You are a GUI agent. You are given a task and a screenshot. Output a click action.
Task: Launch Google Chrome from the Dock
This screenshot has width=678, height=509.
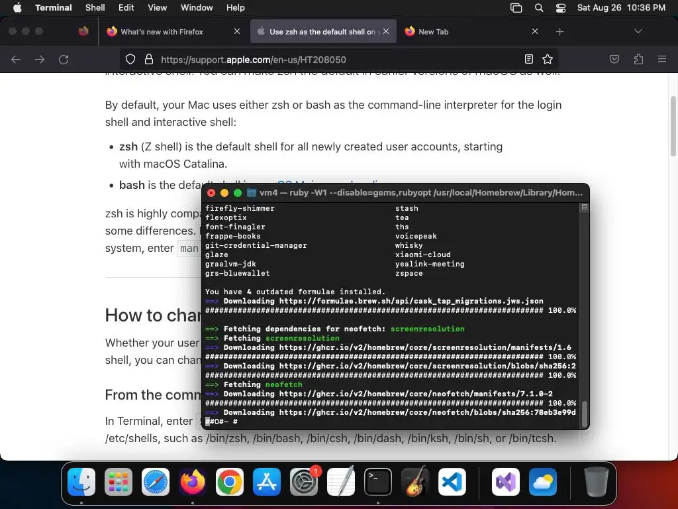[230, 482]
